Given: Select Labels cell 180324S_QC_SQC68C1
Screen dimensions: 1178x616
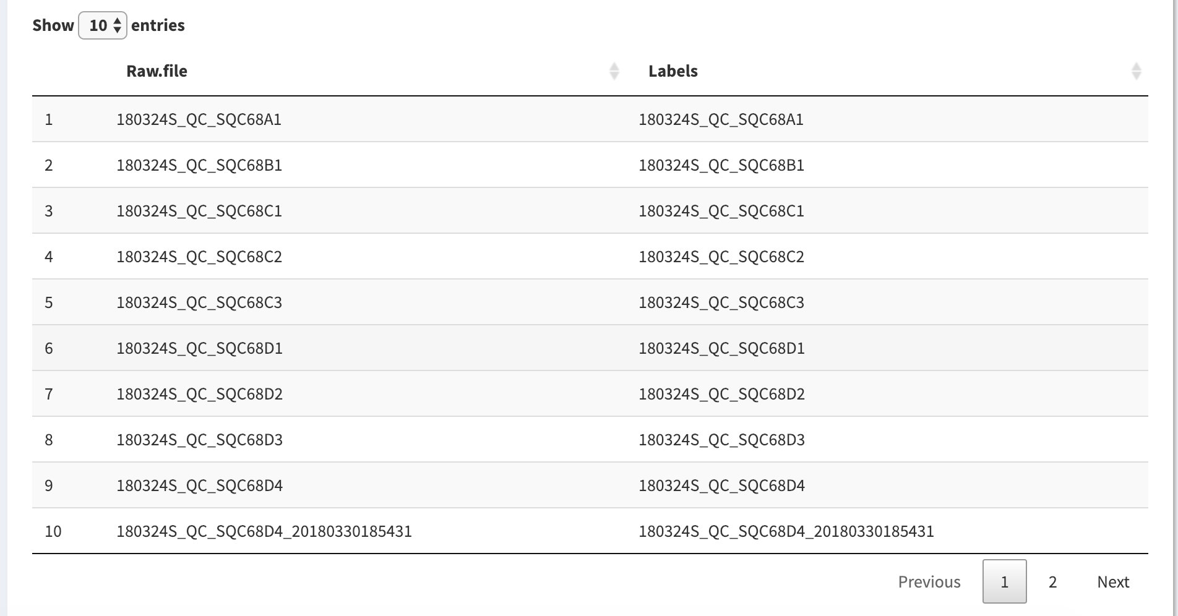Looking at the screenshot, I should click(x=721, y=211).
